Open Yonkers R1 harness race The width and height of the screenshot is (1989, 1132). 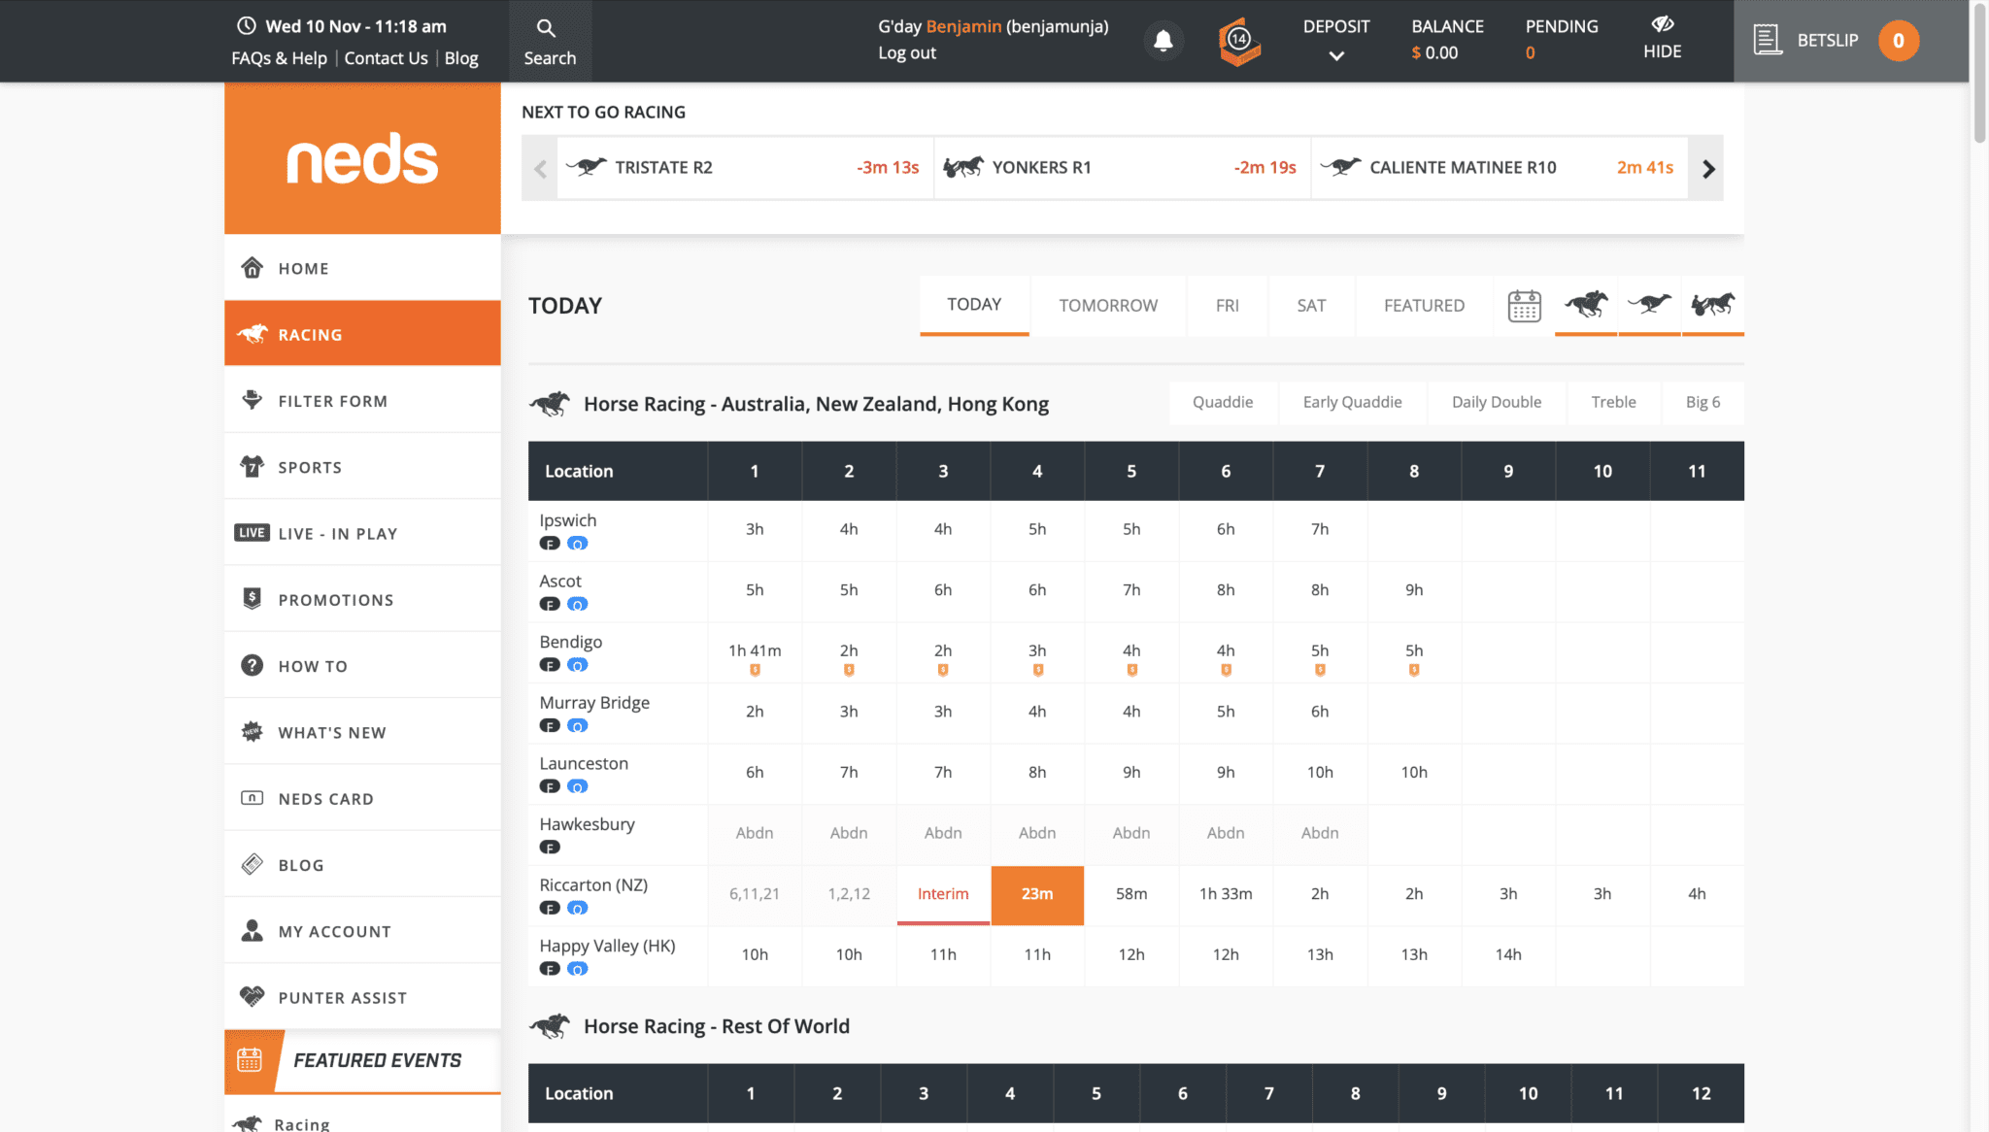click(1123, 168)
